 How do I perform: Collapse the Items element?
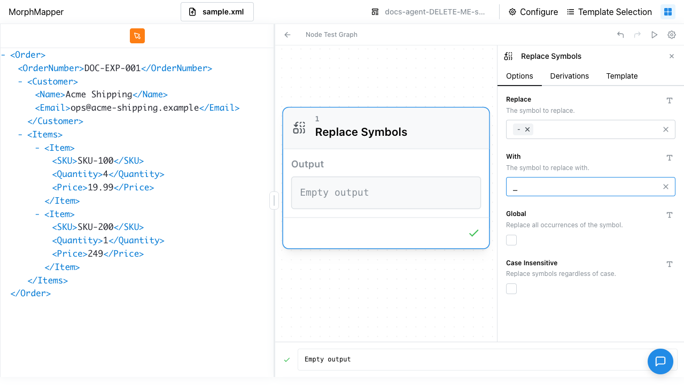(20, 135)
